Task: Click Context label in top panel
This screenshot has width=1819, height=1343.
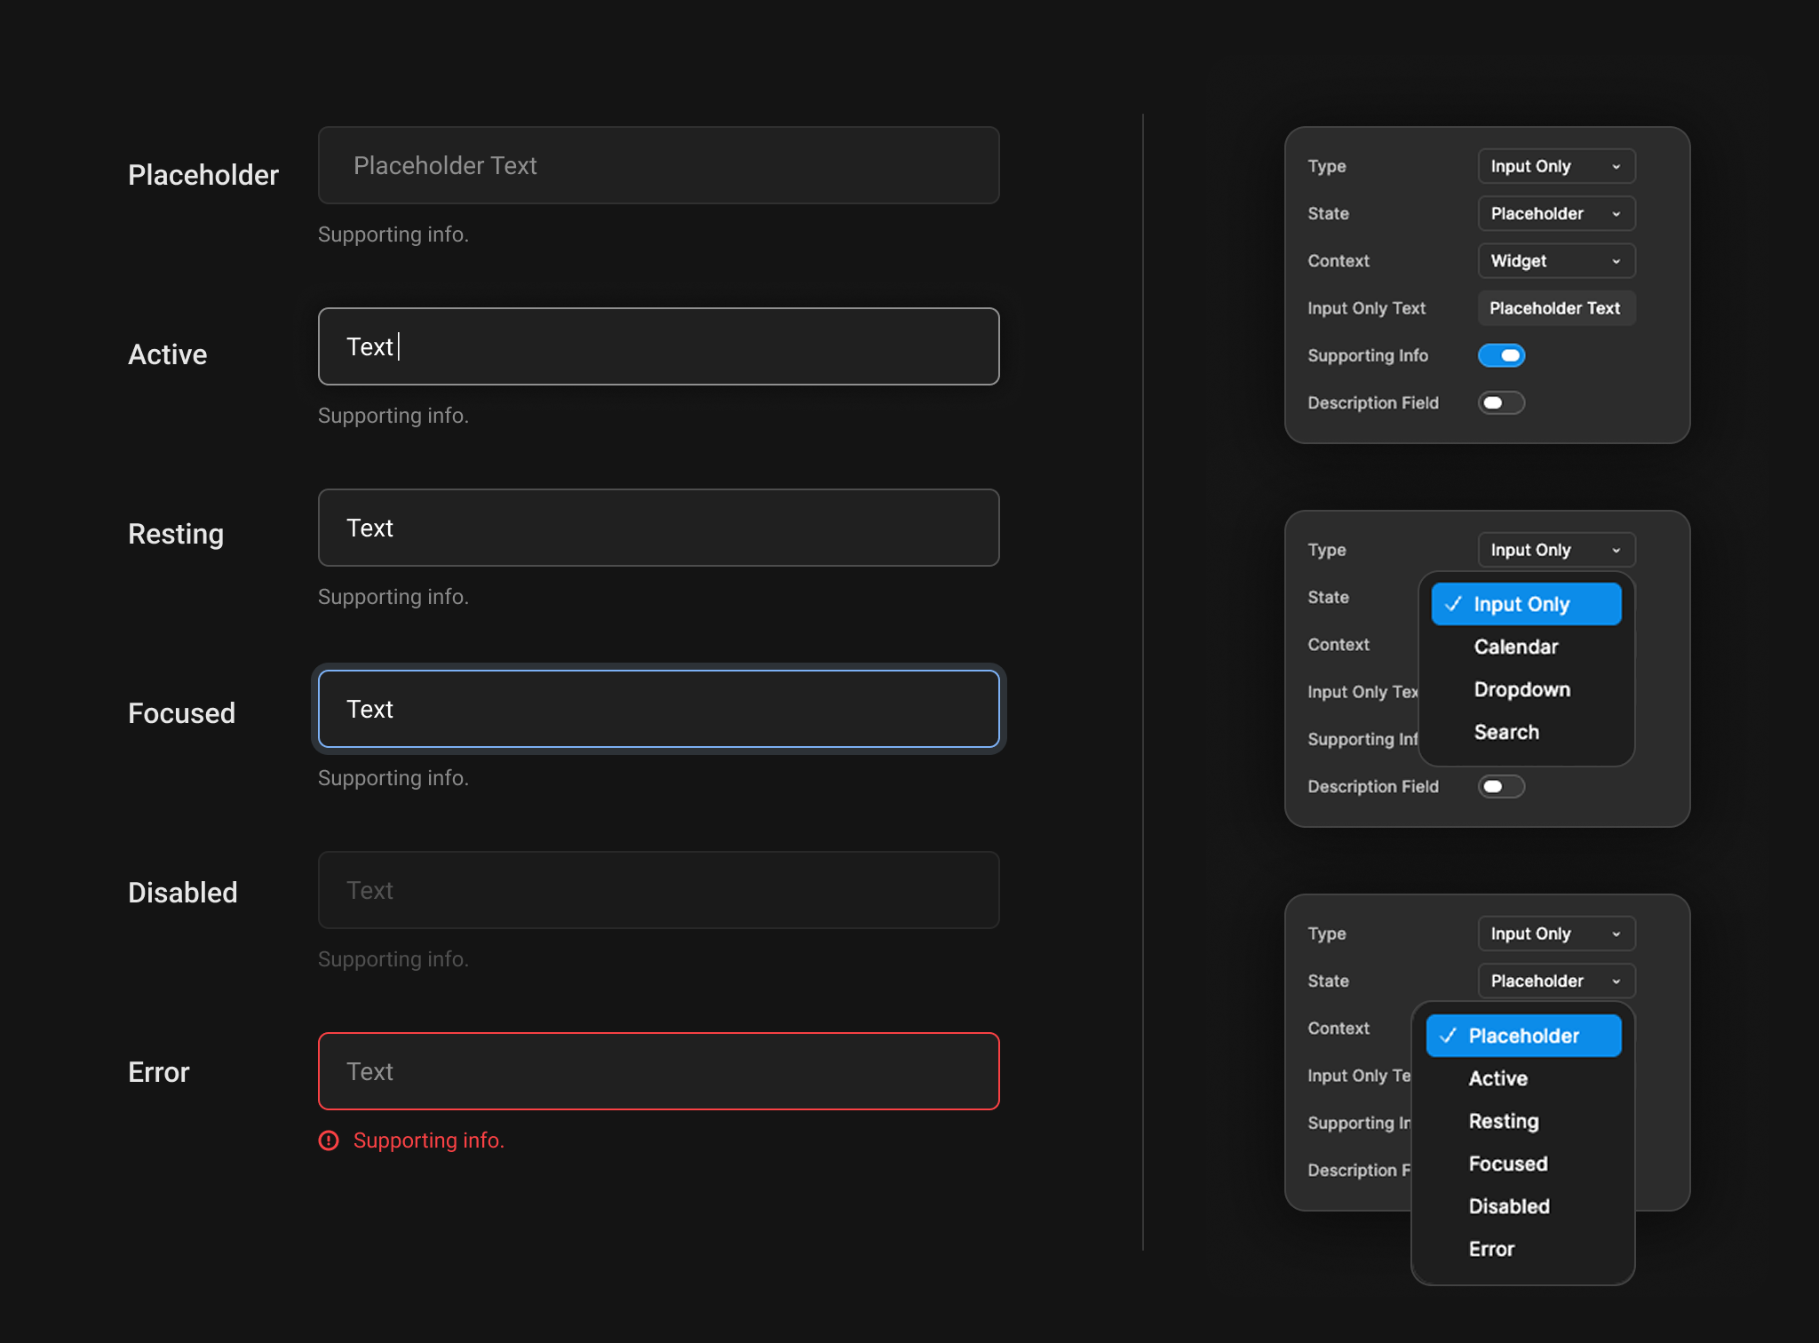Action: (x=1338, y=260)
